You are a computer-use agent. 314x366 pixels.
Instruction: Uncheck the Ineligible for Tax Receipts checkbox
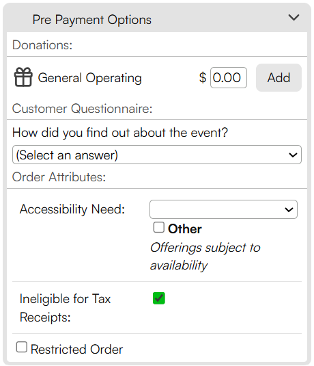point(159,298)
